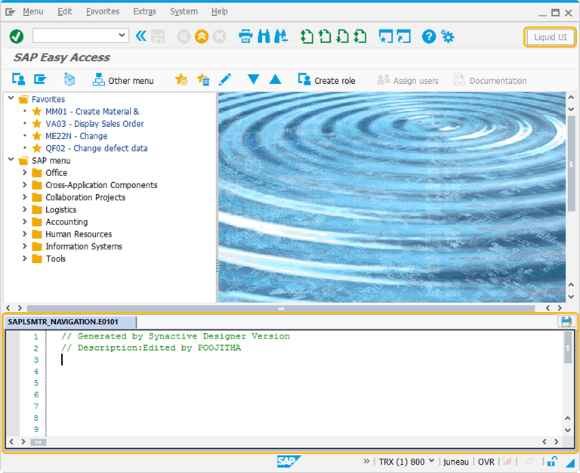Screen dimensions: 580x473
Task: Click line number 5 in script editor
Action: [x=36, y=382]
